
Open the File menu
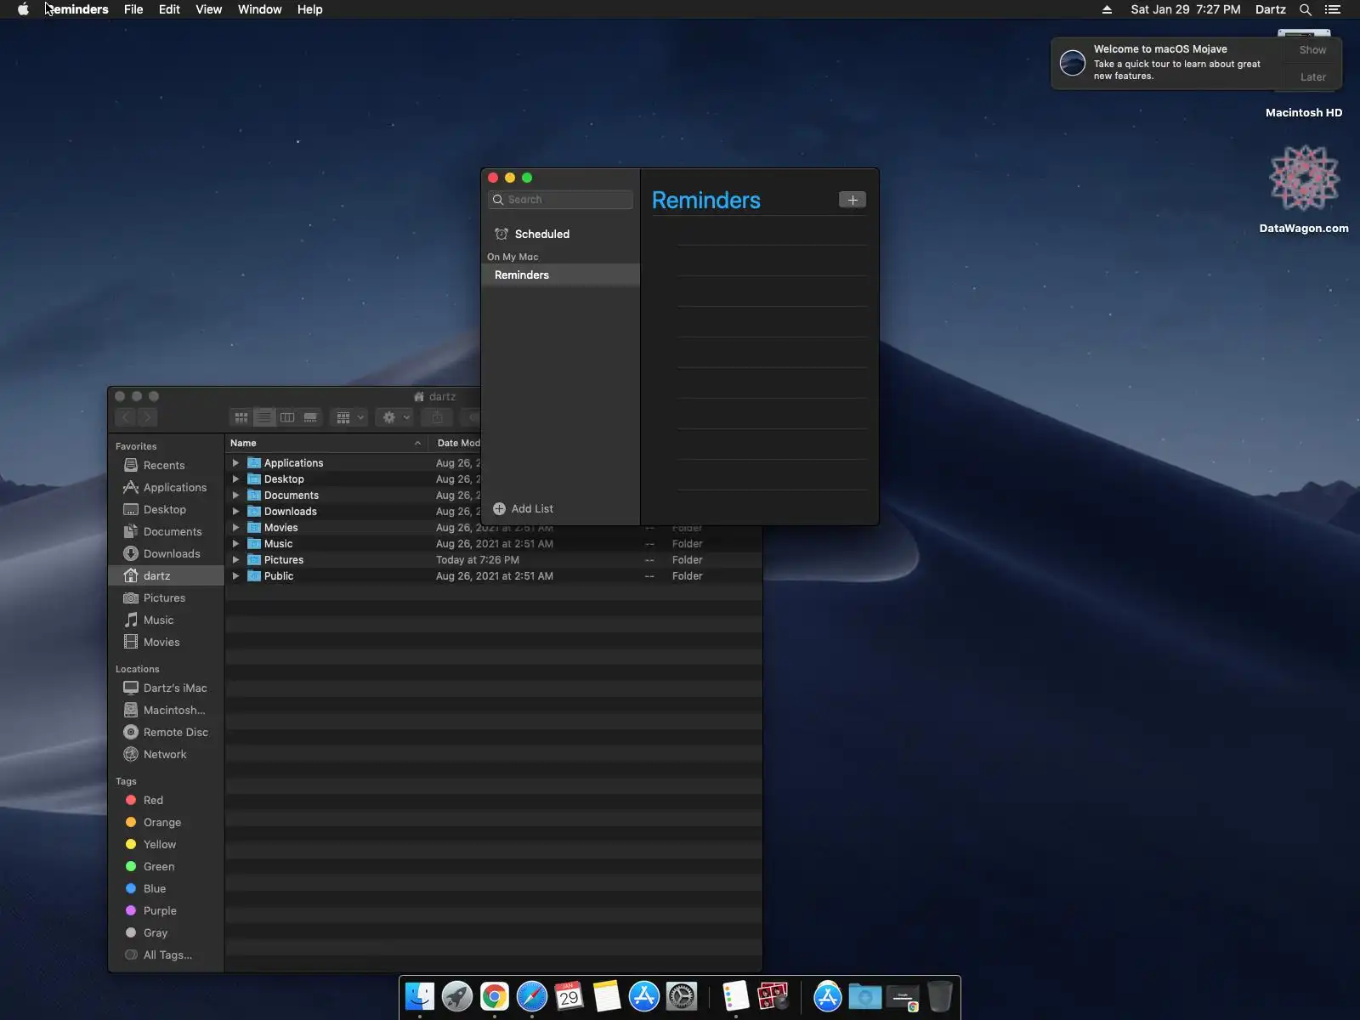pyautogui.click(x=133, y=9)
